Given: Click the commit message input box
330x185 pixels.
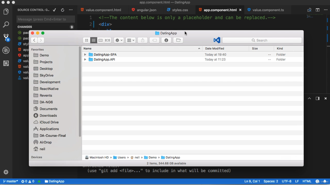Looking at the screenshot, I should 46,19.
